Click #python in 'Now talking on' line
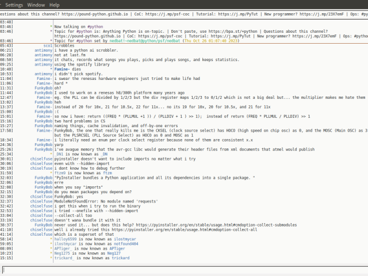Image resolution: width=368 pixels, height=276 pixels. [95, 27]
